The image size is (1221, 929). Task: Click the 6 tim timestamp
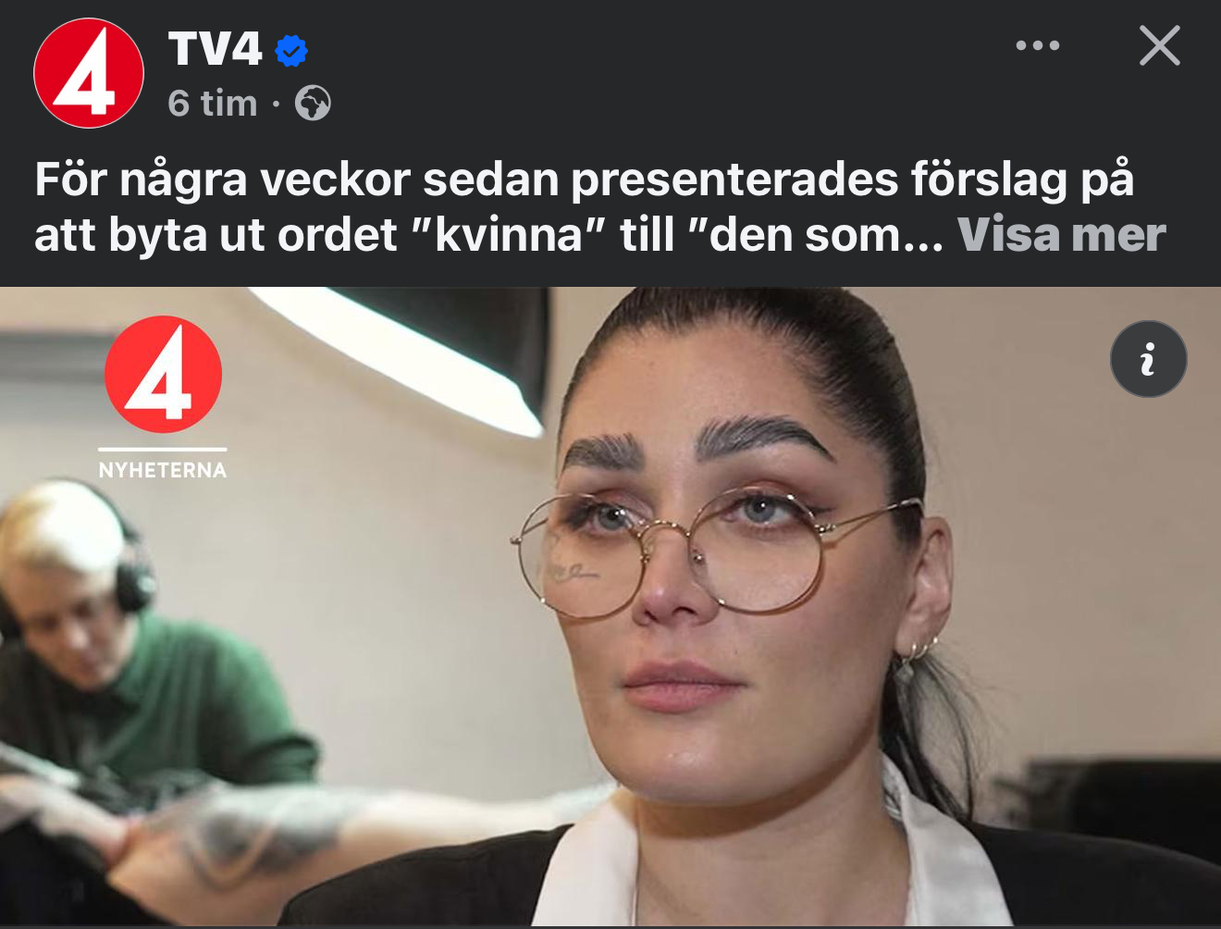point(213,104)
